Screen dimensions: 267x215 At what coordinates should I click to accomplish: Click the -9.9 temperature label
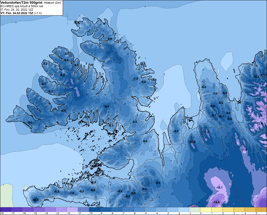tap(212, 106)
